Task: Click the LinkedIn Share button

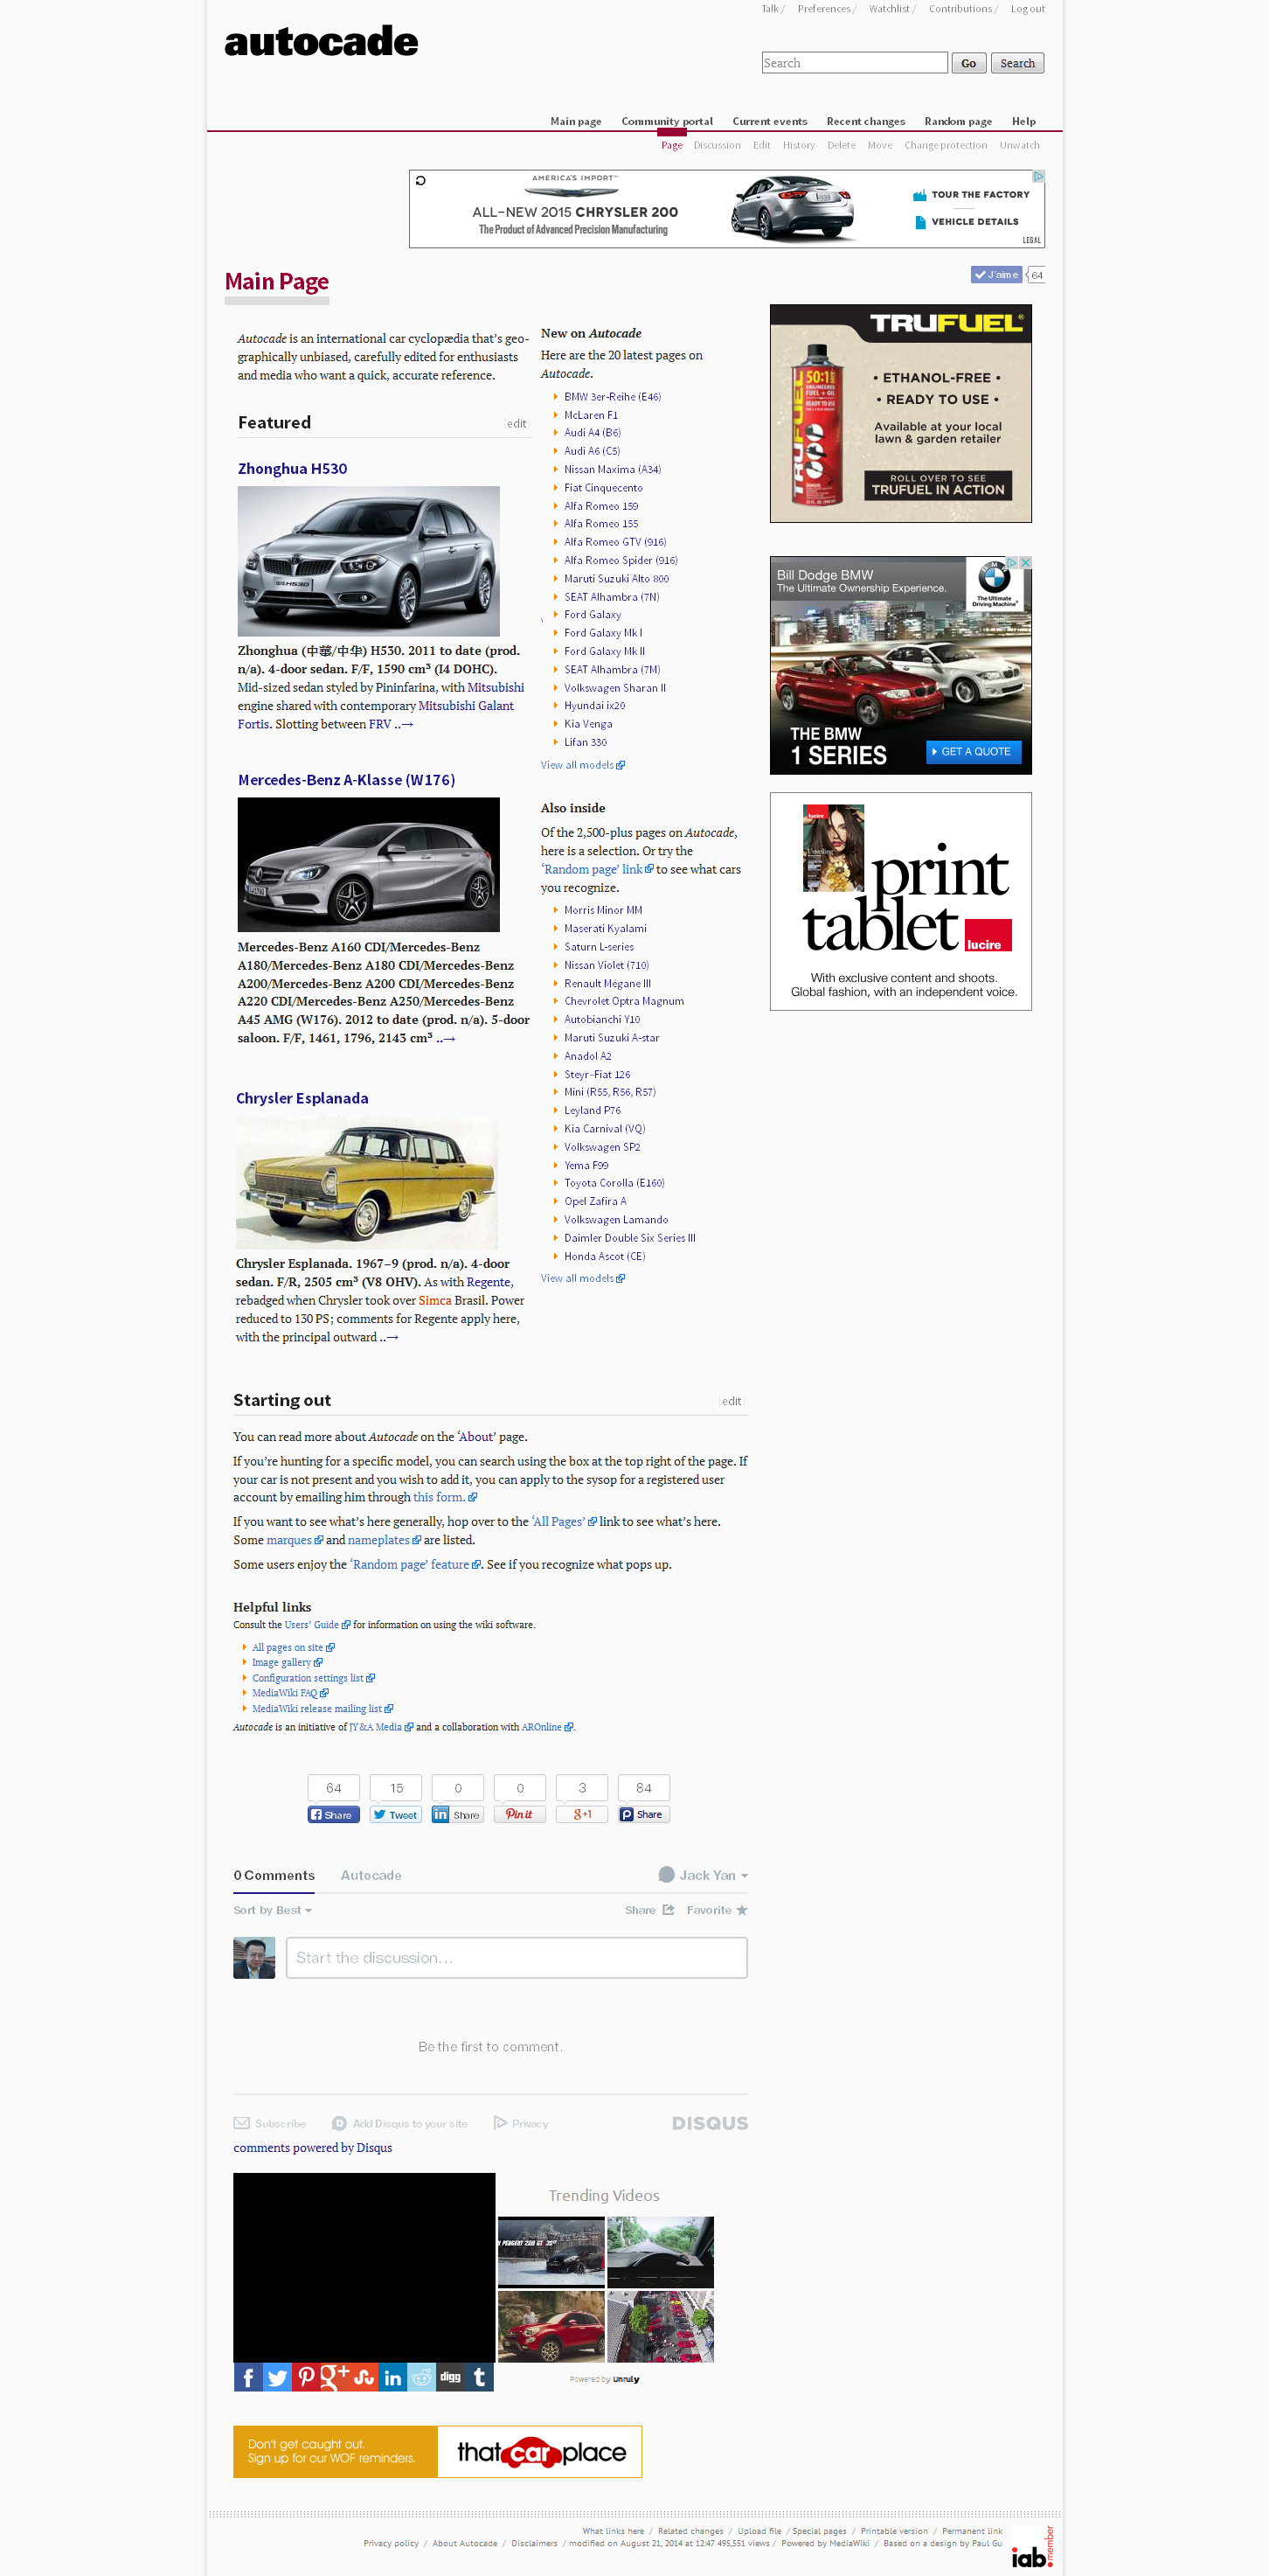Action: tap(458, 1814)
